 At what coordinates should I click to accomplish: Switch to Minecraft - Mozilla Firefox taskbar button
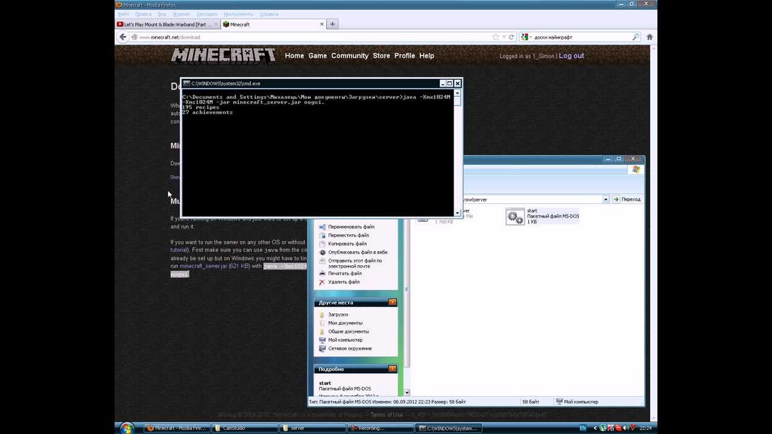tap(177, 428)
